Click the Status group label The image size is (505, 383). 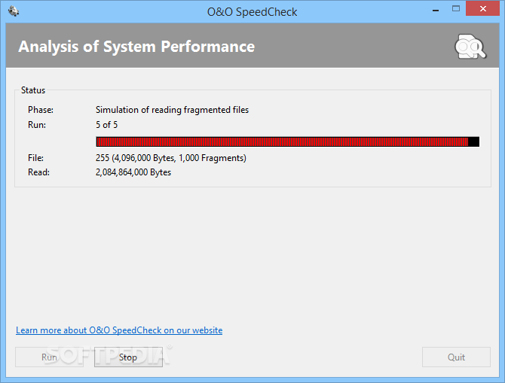pos(33,90)
